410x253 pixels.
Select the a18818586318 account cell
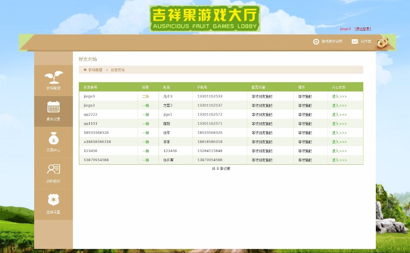[x=97, y=142]
